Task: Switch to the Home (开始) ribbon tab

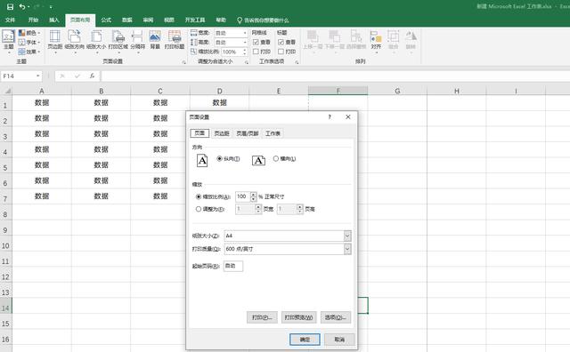Action: [33, 20]
